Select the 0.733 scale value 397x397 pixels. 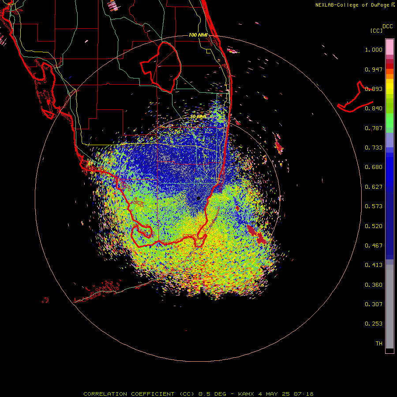click(x=374, y=148)
